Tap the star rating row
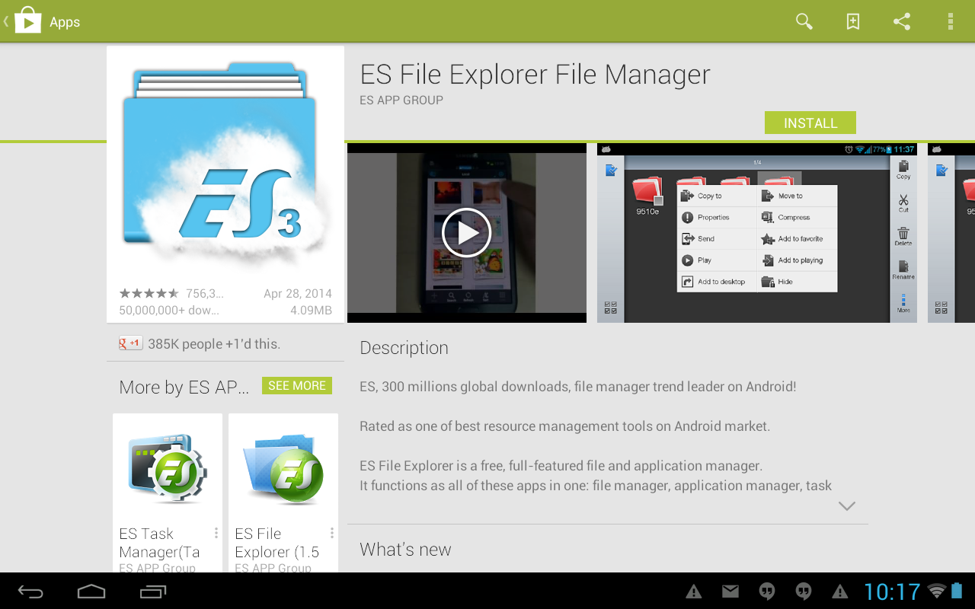975x609 pixels. 149,293
